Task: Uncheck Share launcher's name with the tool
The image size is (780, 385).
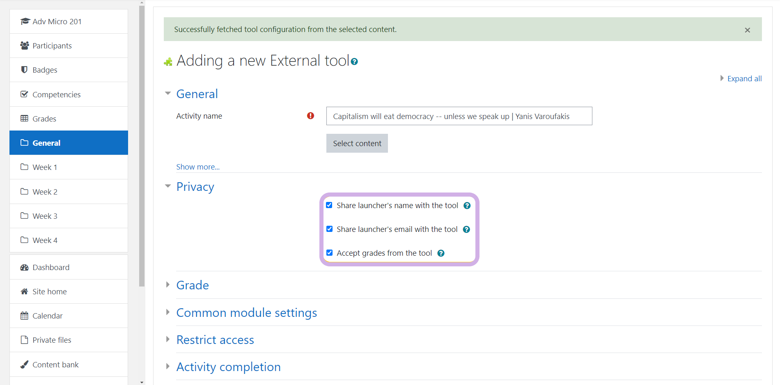Action: 329,205
